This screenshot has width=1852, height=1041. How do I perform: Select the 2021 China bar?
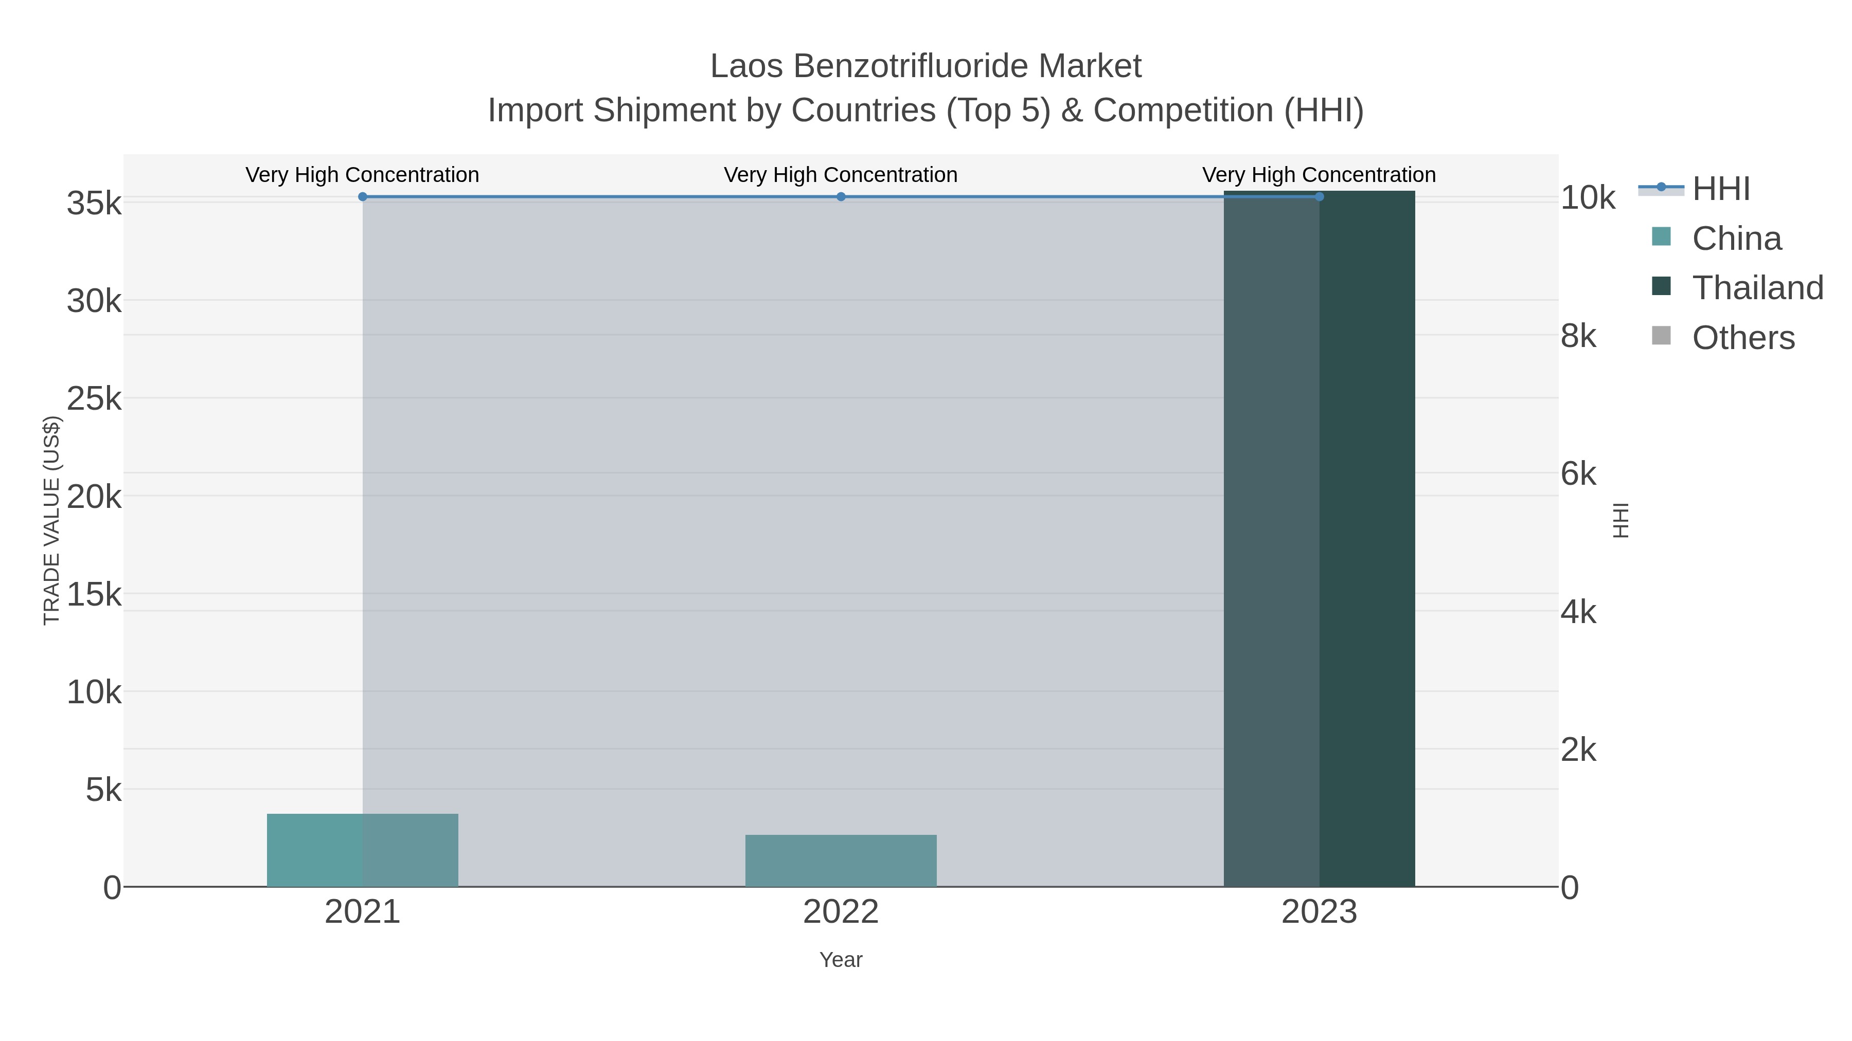tap(362, 851)
